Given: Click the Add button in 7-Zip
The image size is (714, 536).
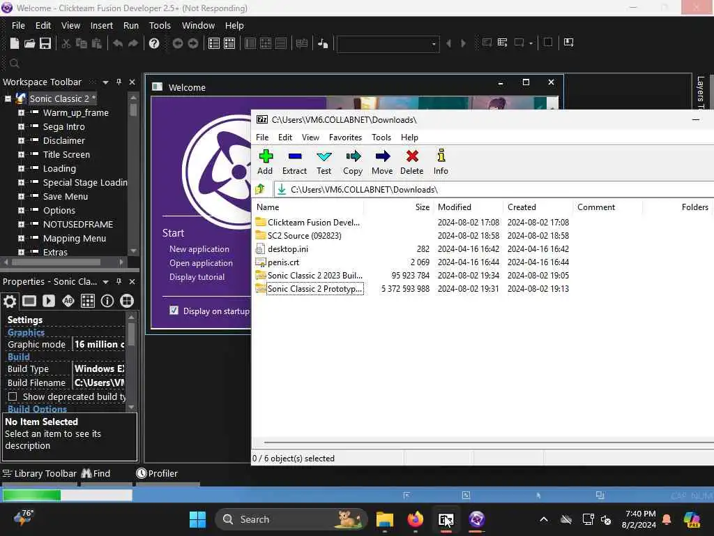Looking at the screenshot, I should coord(265,162).
